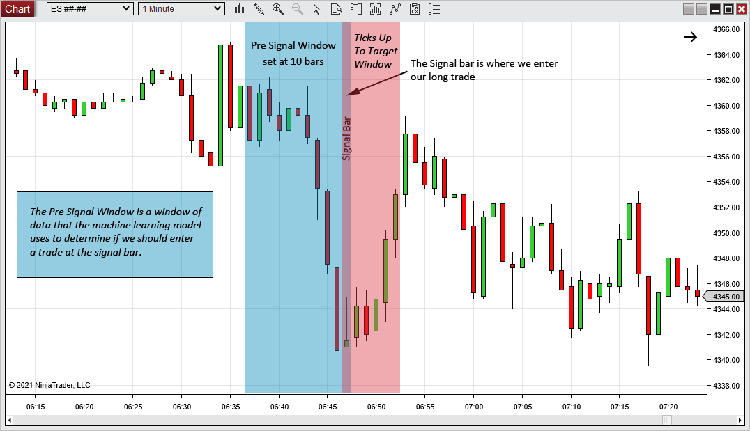Click the 07:20 time axis label
Screen dimensions: 750x431
coord(668,407)
